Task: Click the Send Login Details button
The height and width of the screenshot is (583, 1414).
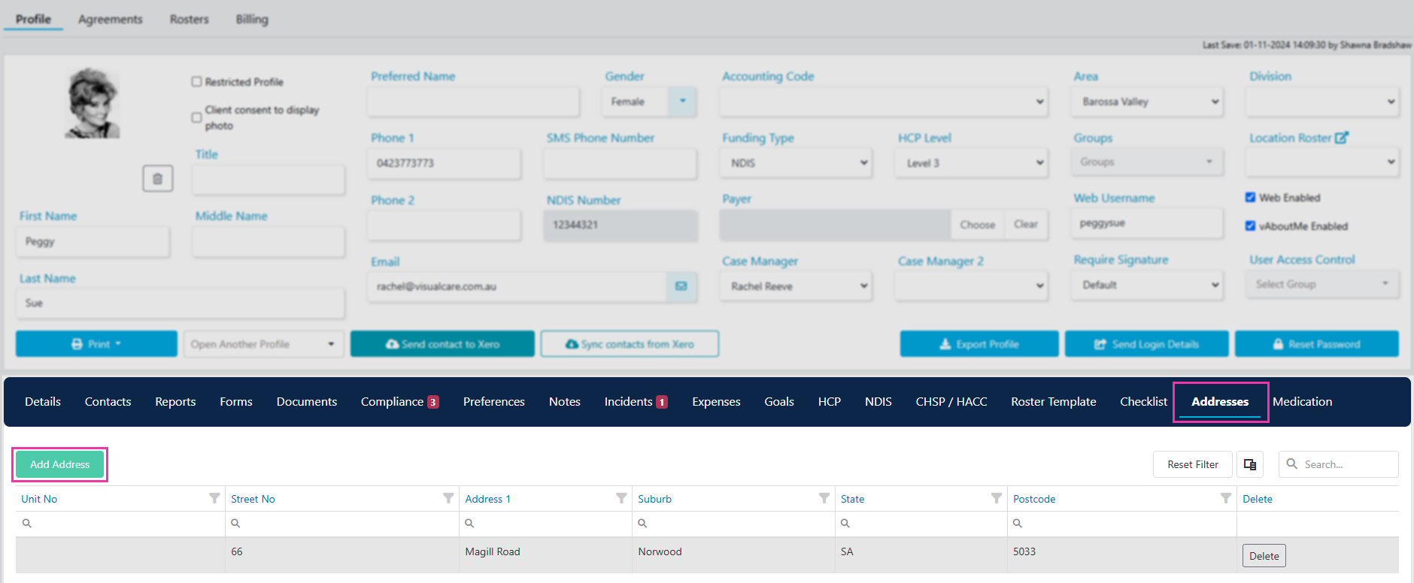Action: 1146,344
